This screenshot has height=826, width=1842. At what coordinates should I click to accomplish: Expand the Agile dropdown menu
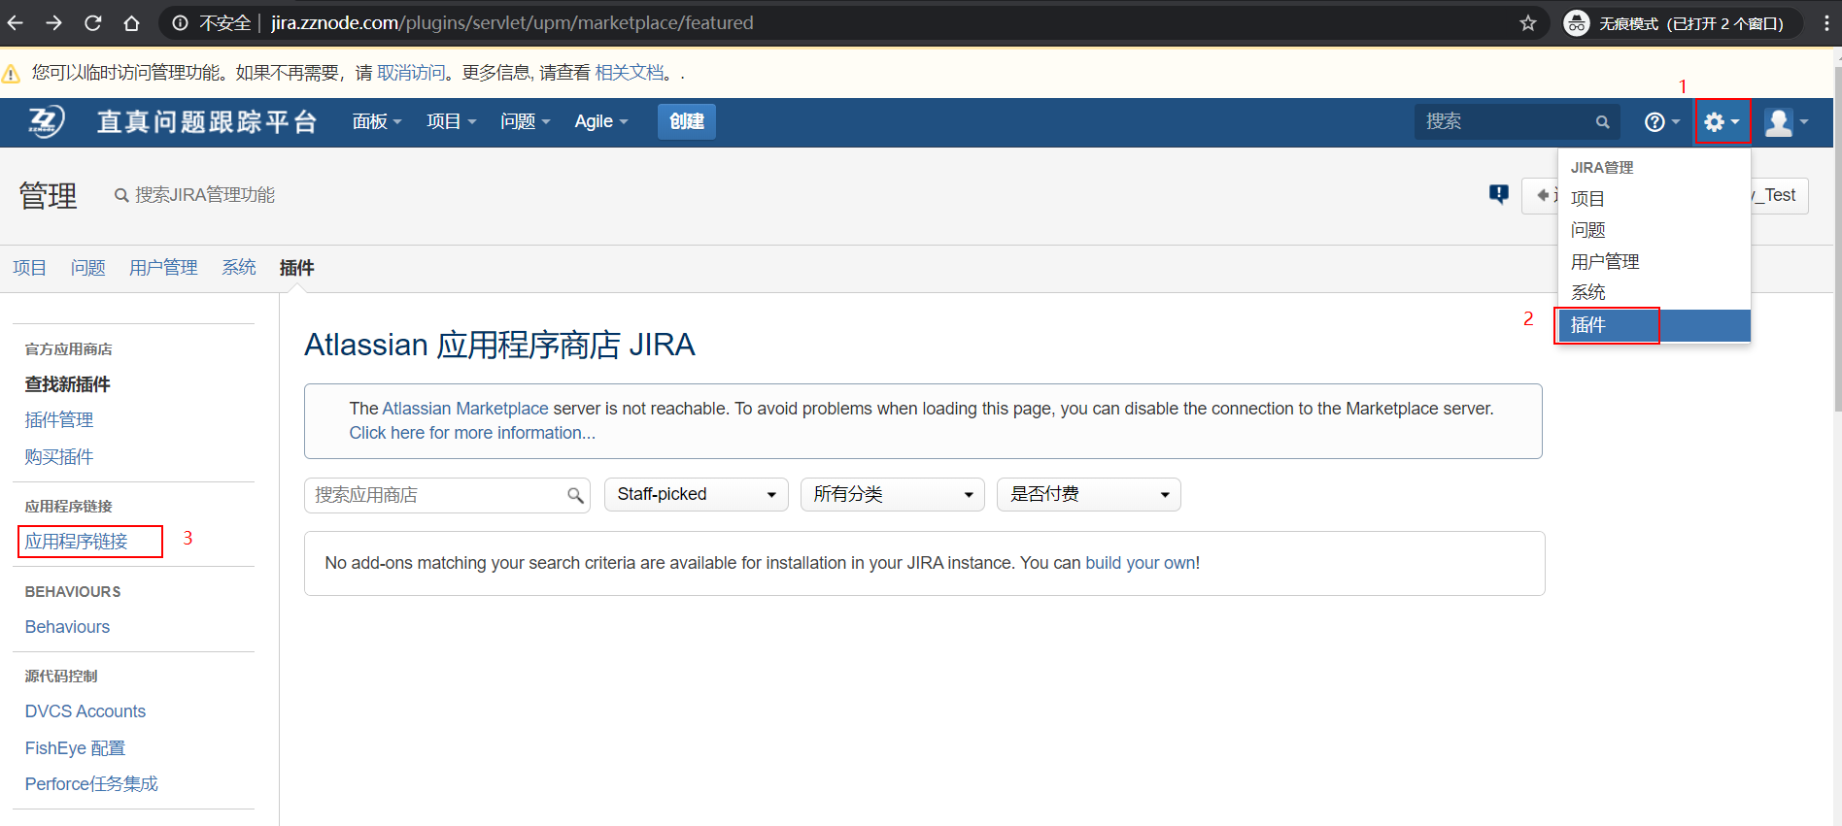(x=601, y=121)
